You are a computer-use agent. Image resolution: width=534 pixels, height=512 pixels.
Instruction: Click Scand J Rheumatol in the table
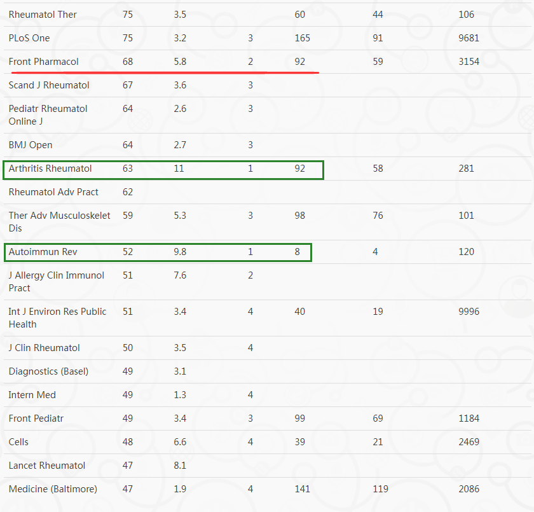tap(49, 85)
